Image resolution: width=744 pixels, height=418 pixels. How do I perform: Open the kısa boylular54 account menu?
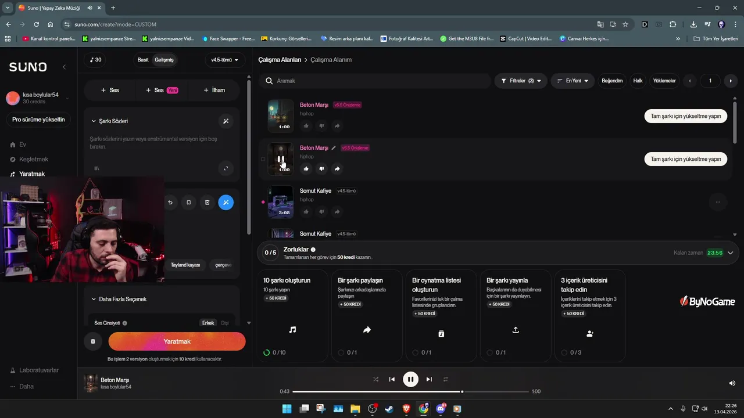click(x=38, y=98)
